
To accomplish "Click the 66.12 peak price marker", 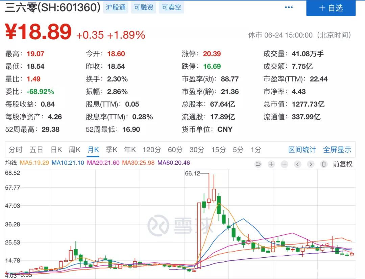I will coord(193,173).
